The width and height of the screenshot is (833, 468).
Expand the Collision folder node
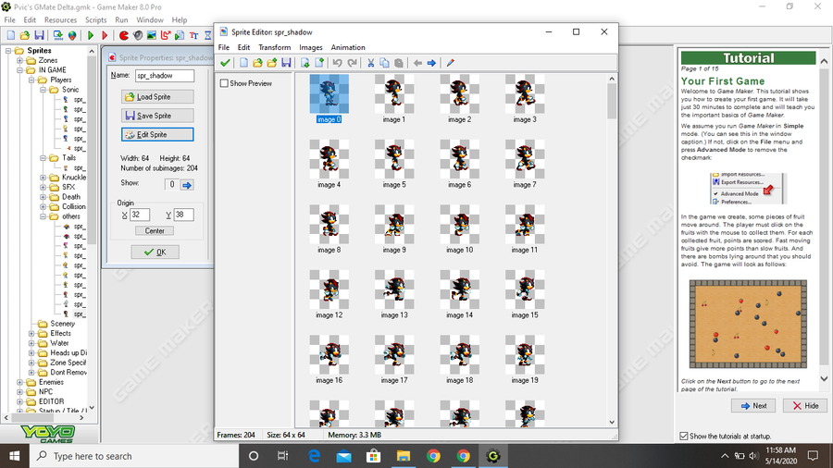pyautogui.click(x=43, y=206)
